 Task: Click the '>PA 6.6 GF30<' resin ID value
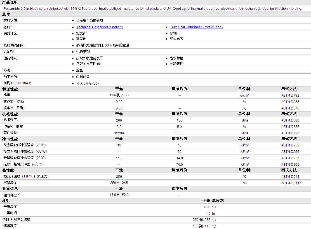pos(88,83)
